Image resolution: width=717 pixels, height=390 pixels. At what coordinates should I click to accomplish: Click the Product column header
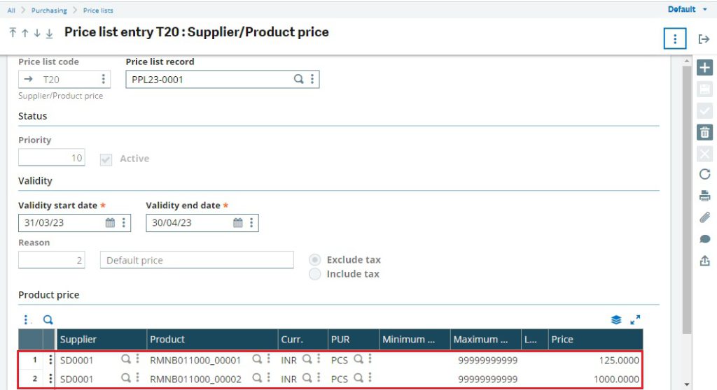(212, 339)
